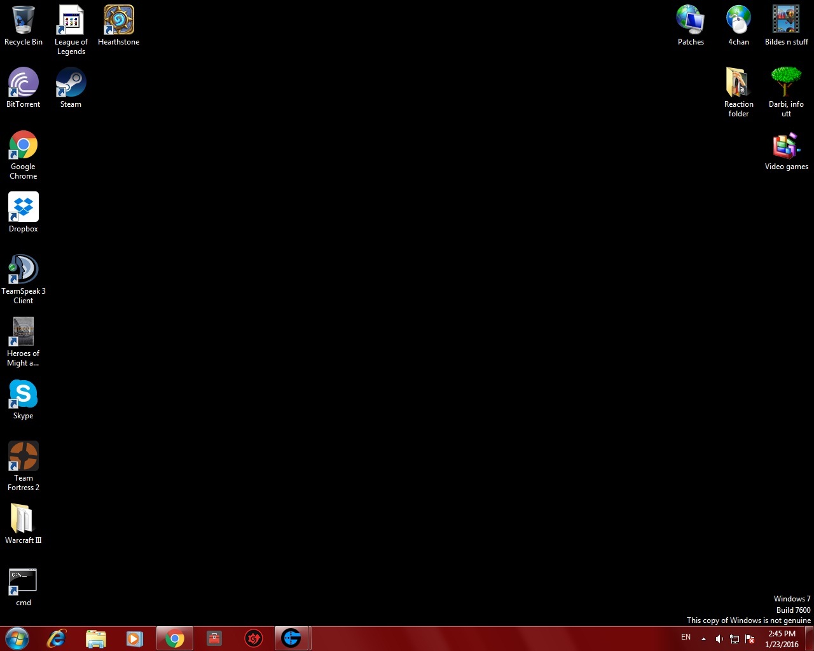Screen dimensions: 814x651
Task: Select the Steam desktop icon
Action: [71, 83]
